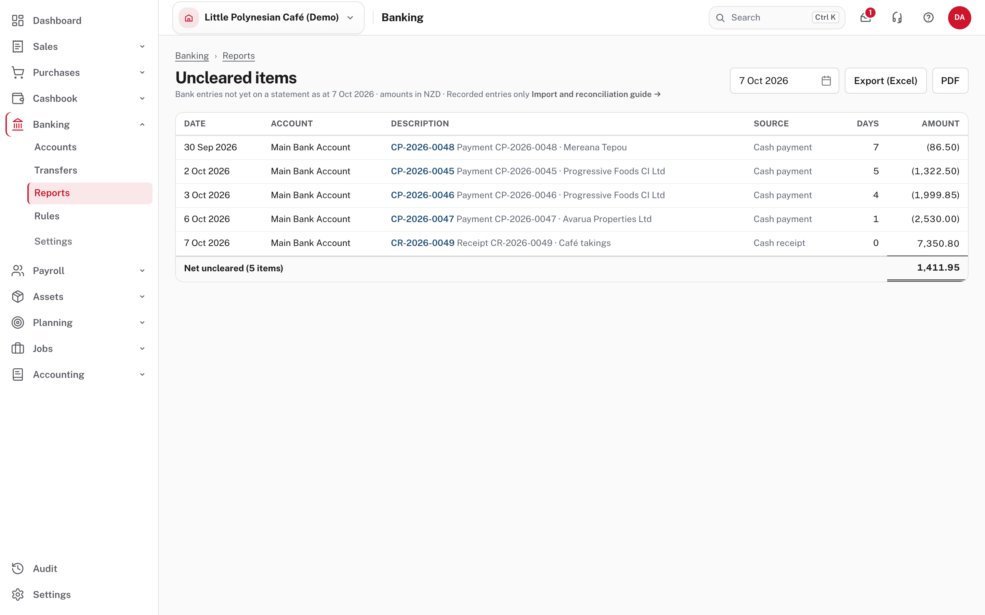Click the Cashbook wallet icon
This screenshot has height=615, width=985.
(x=17, y=98)
